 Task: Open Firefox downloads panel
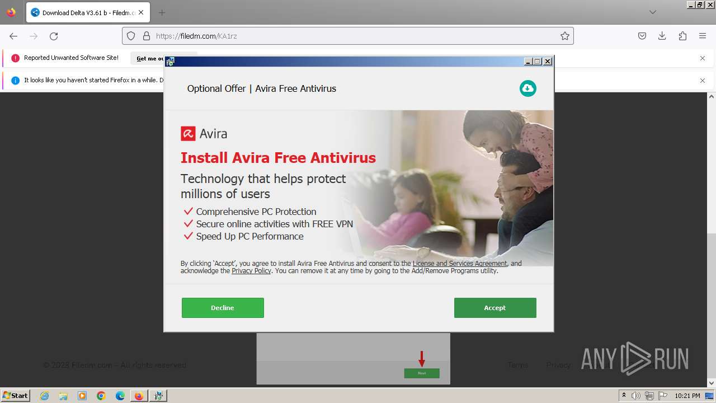pyautogui.click(x=662, y=36)
